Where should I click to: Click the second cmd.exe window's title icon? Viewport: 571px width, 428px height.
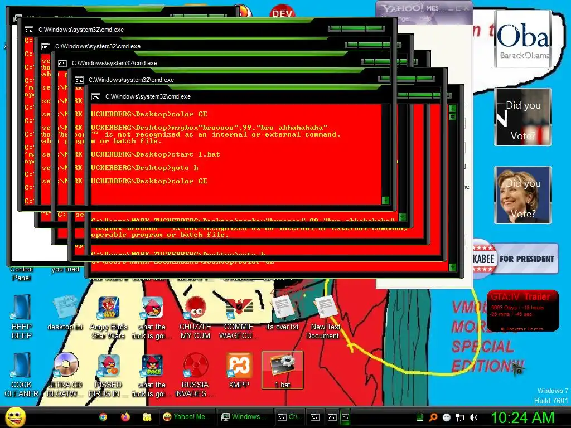pyautogui.click(x=46, y=47)
